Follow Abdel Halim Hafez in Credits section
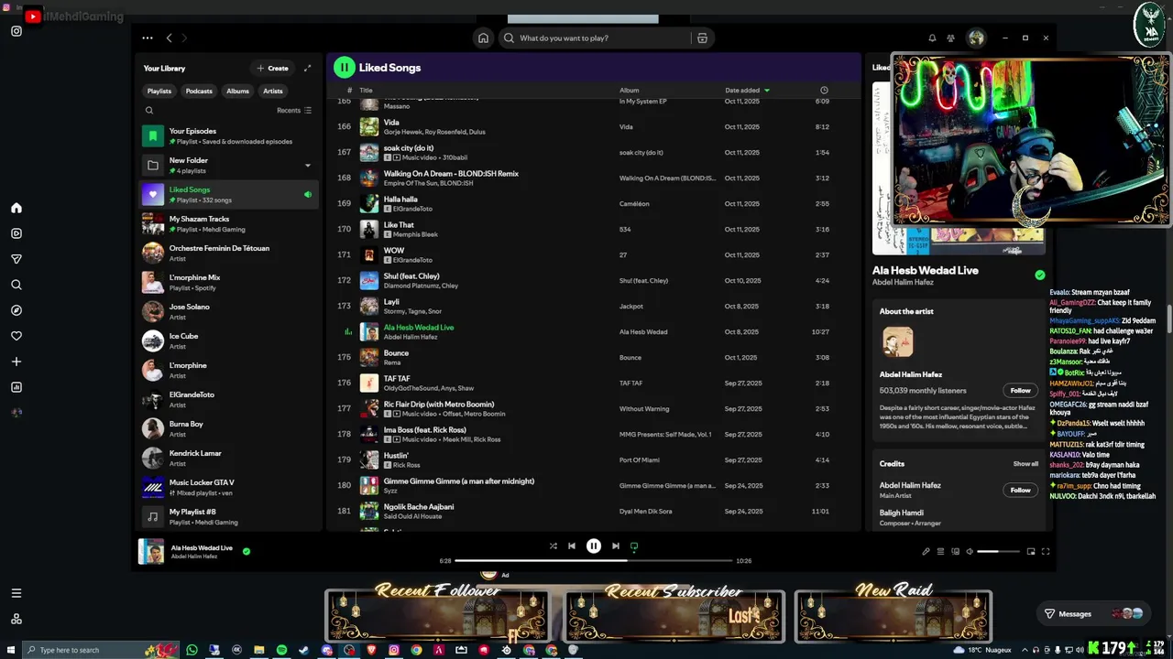 [x=1020, y=490]
